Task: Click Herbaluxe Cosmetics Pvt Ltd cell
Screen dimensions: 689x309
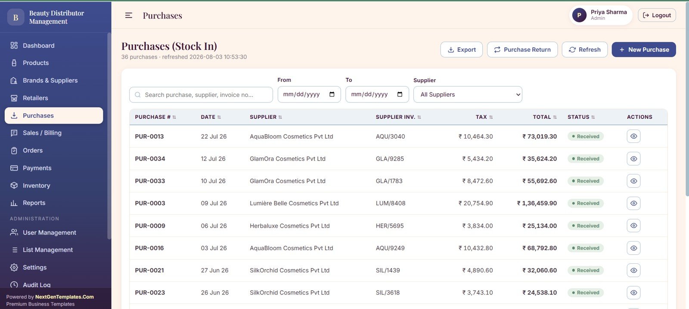Action: (290, 226)
